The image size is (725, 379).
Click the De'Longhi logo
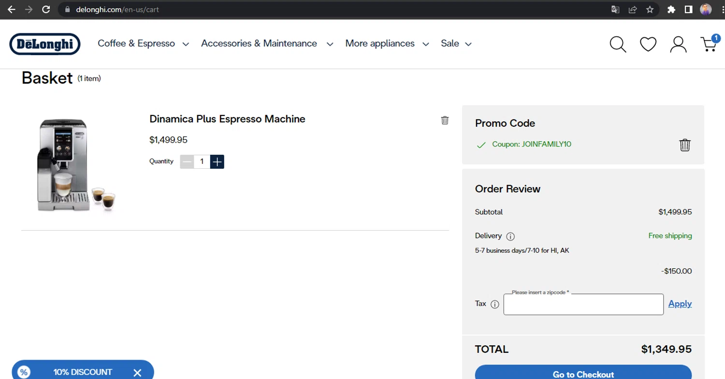pos(45,44)
